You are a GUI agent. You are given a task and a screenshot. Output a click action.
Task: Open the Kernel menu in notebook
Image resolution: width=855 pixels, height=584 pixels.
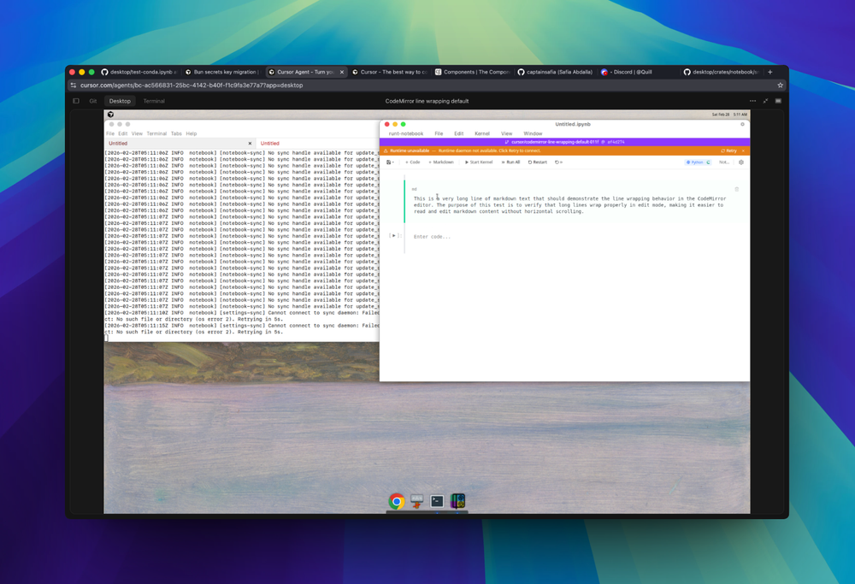click(482, 133)
